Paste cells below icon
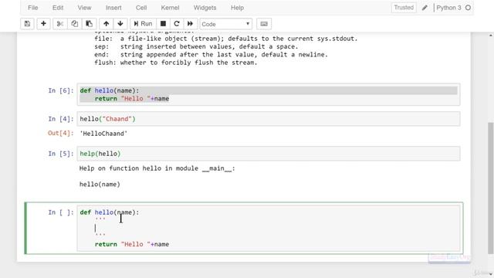The width and height of the screenshot is (494, 278). click(90, 24)
